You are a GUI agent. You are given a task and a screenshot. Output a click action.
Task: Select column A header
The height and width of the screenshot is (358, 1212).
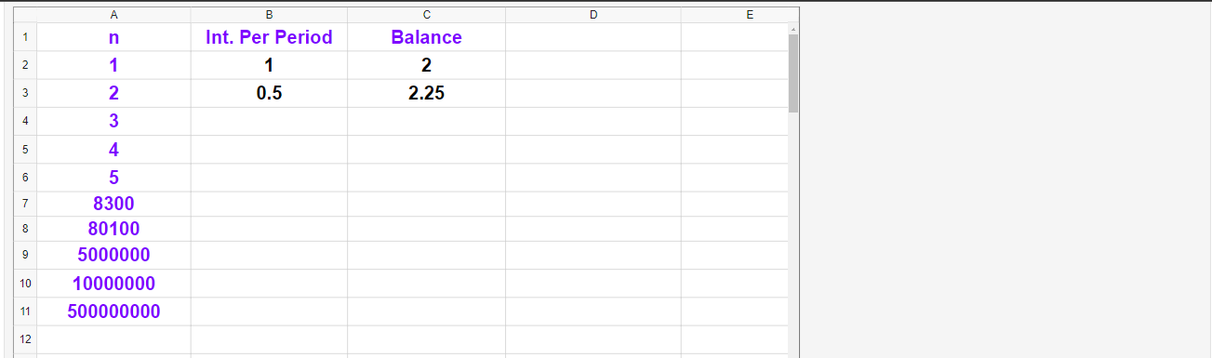pos(113,14)
